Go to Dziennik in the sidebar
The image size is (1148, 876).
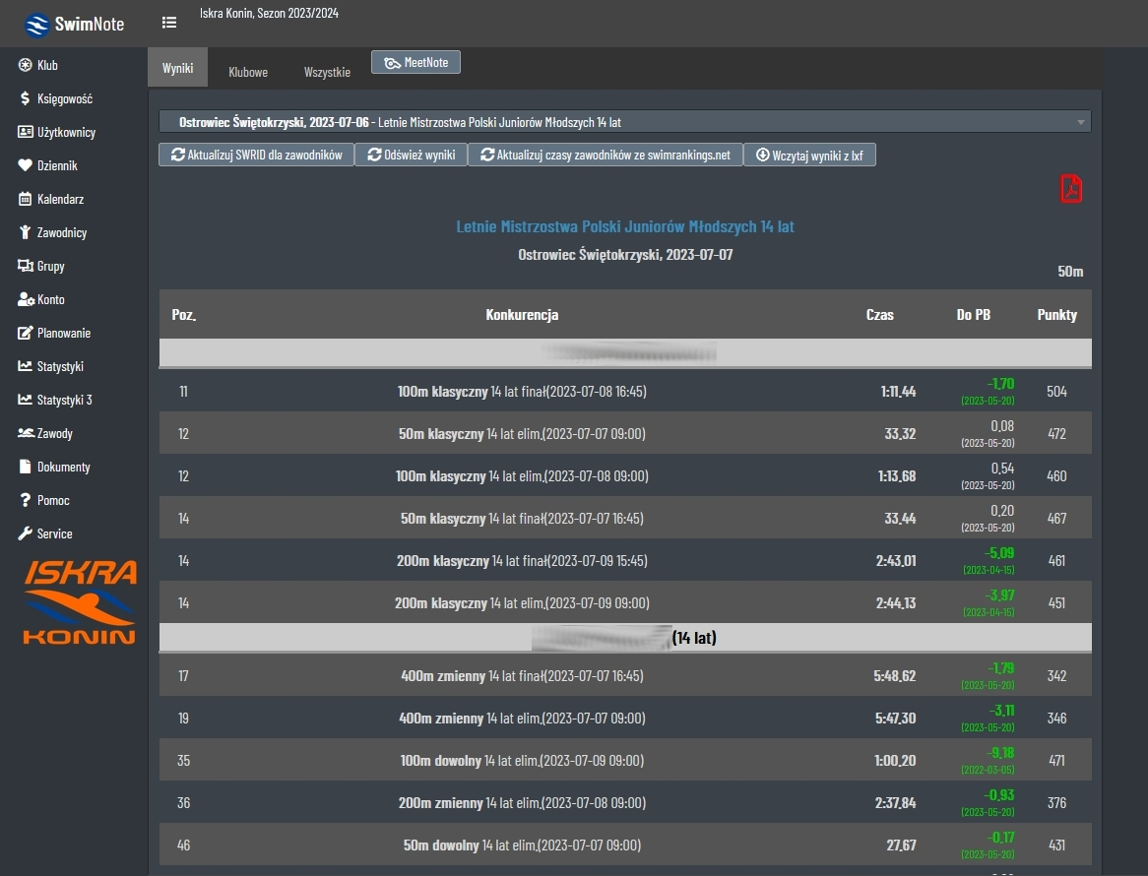pos(56,165)
